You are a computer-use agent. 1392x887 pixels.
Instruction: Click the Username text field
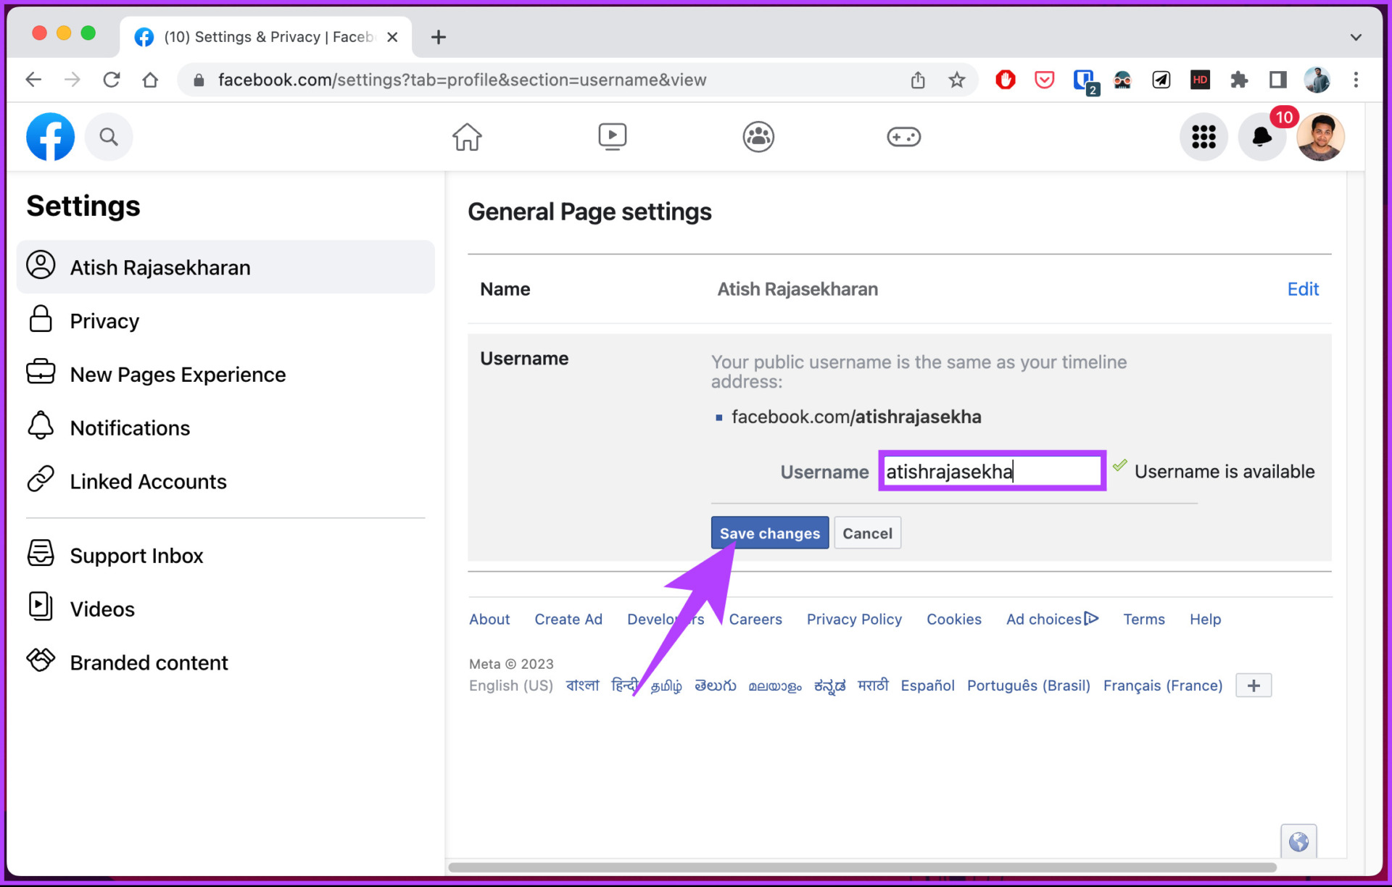click(992, 471)
